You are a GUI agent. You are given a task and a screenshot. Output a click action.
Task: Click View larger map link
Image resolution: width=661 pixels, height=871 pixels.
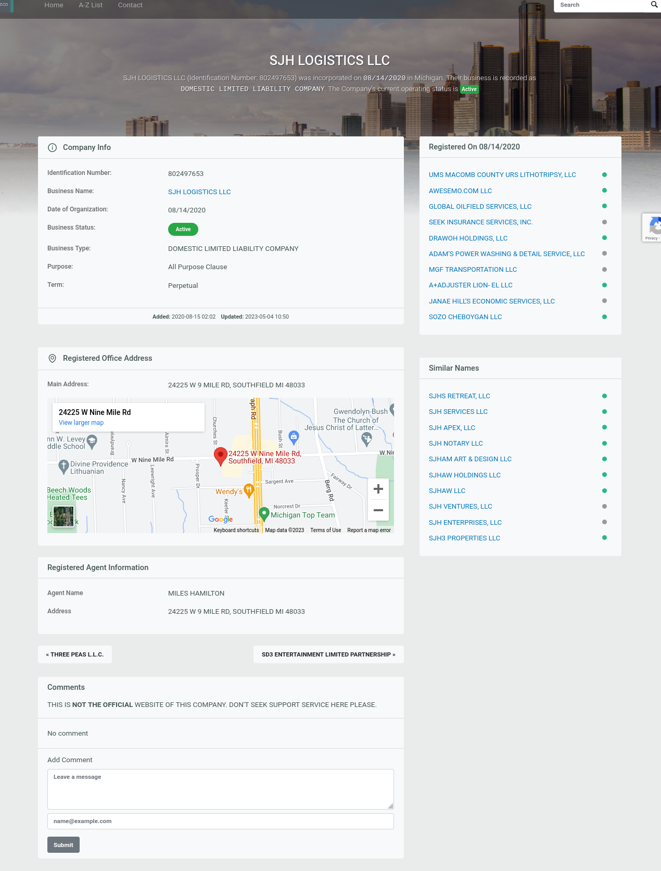coord(81,423)
